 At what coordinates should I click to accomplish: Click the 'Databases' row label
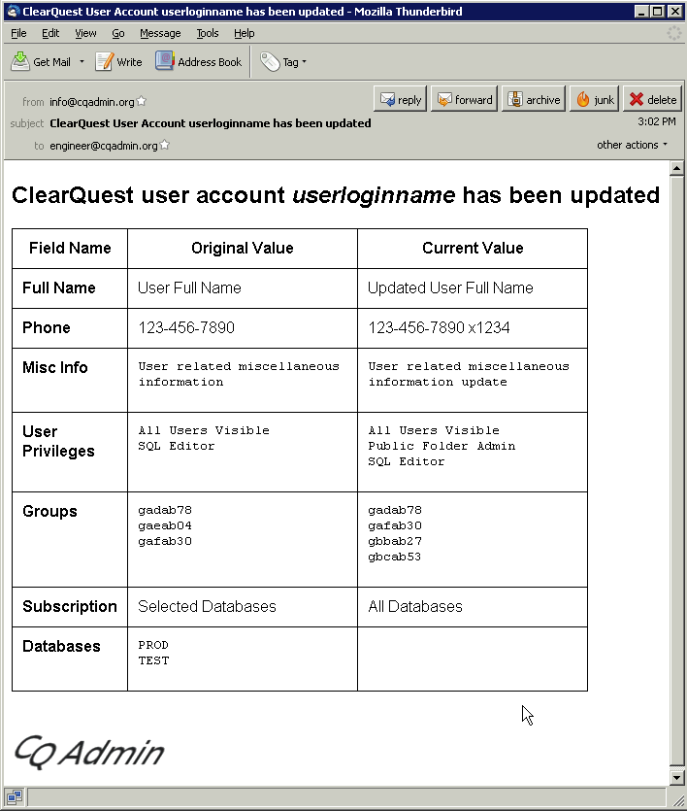pos(61,647)
